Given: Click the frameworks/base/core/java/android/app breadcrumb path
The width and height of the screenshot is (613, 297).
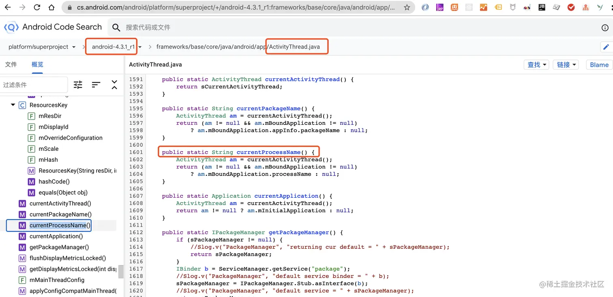Looking at the screenshot, I should (211, 47).
